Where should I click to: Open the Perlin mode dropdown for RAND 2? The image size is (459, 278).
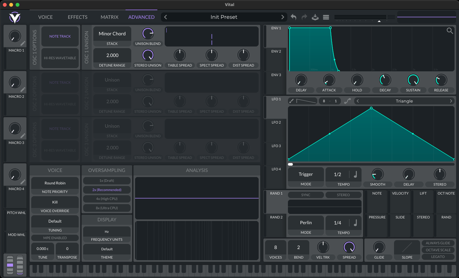(x=306, y=223)
